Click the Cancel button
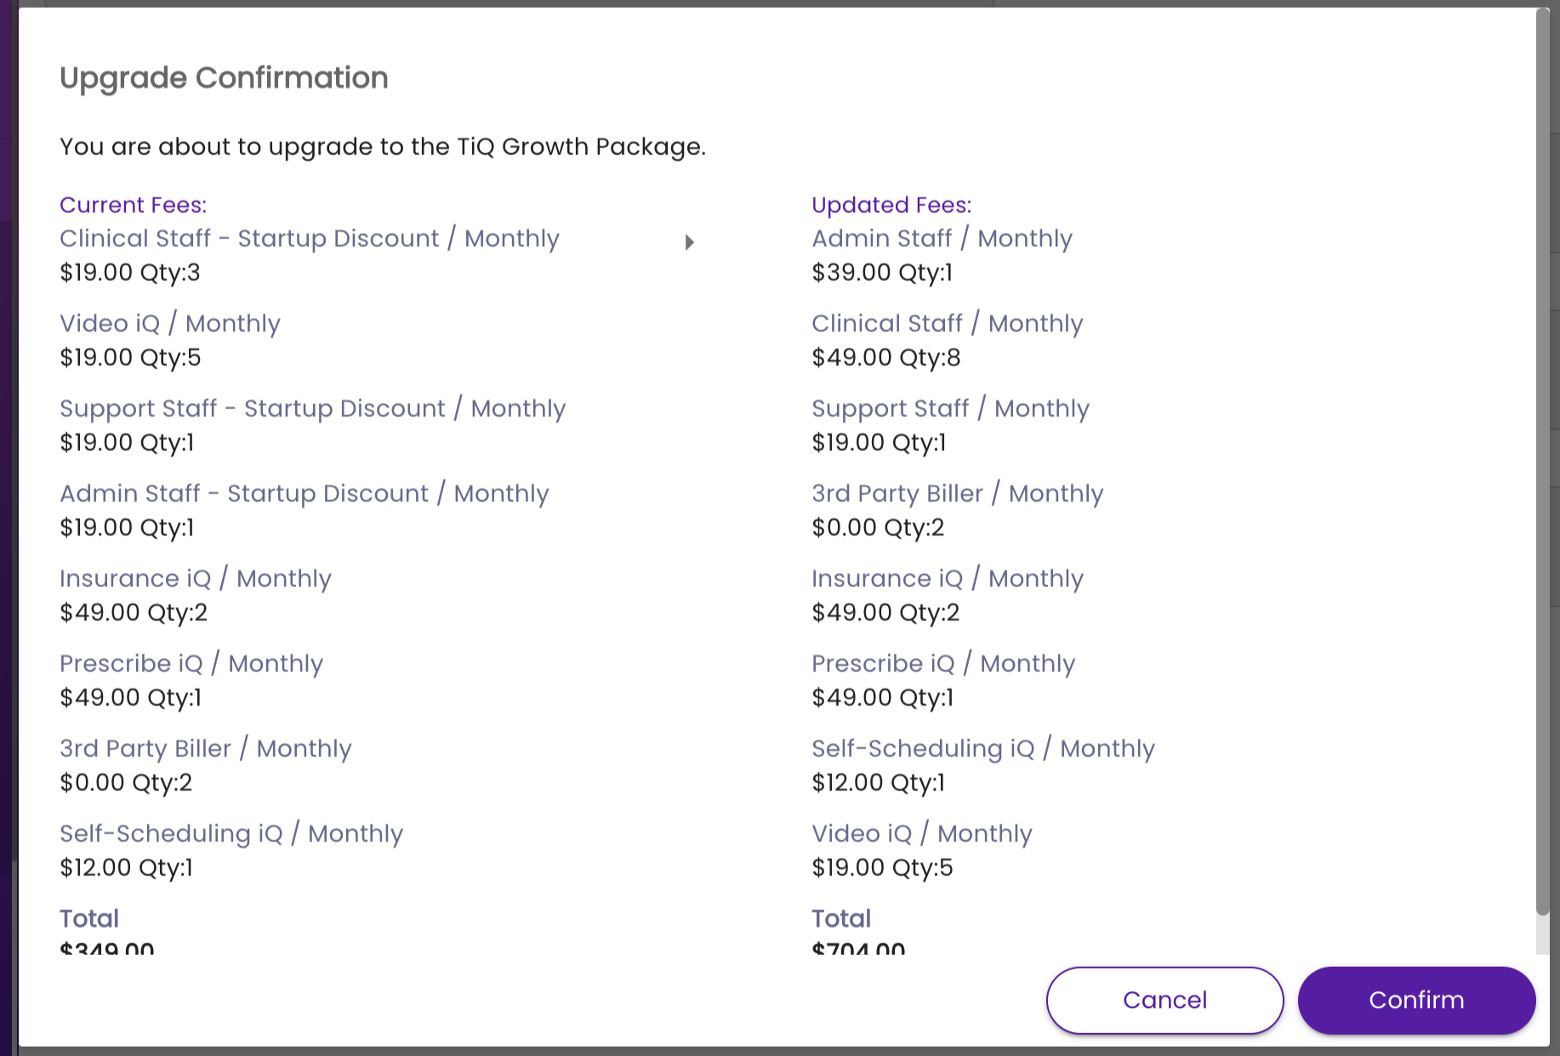Image resolution: width=1560 pixels, height=1056 pixels. pos(1164,1000)
